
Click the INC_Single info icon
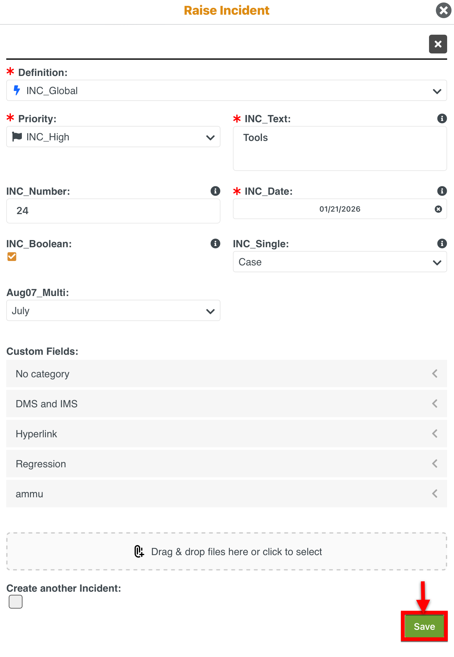[x=442, y=243]
